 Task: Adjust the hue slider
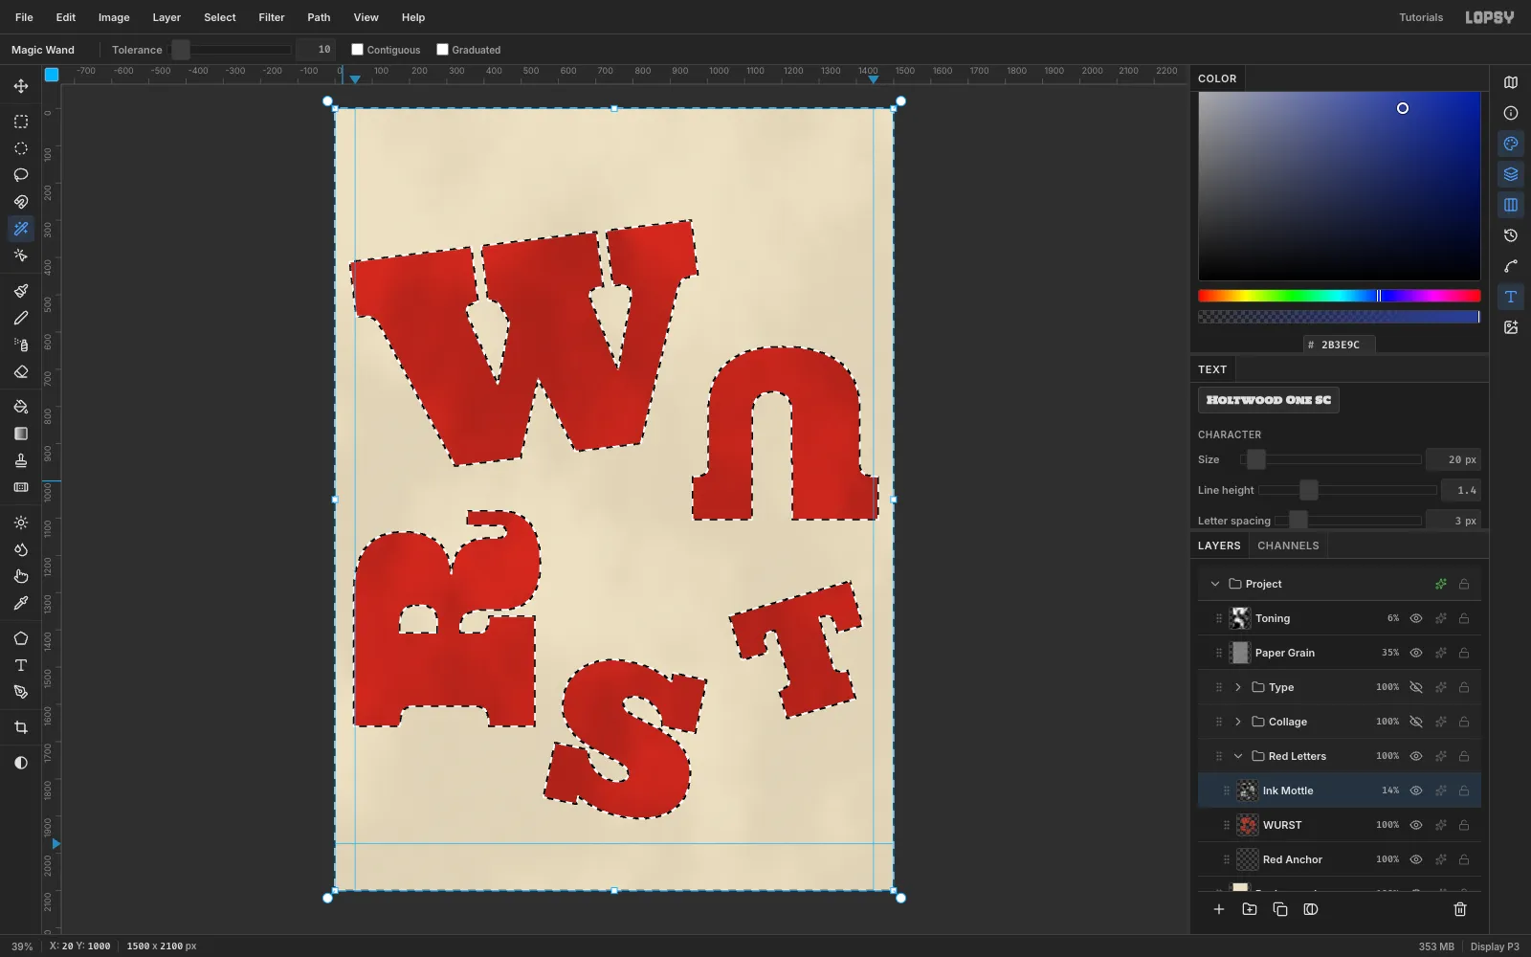[1339, 296]
